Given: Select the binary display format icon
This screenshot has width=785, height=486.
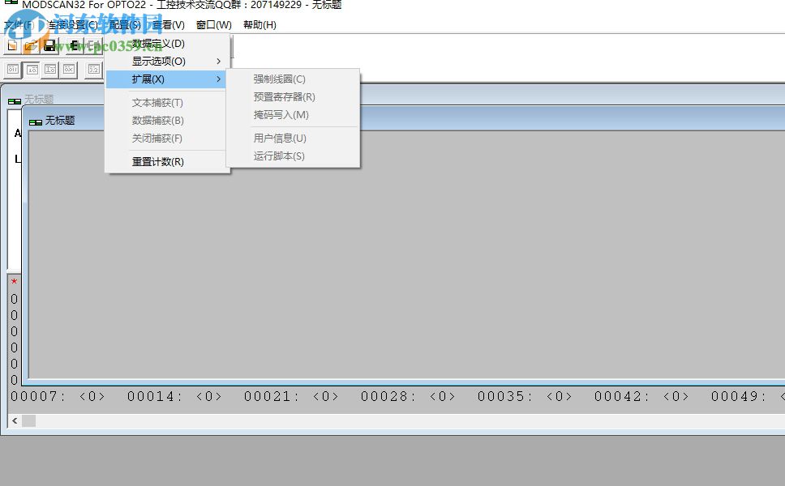Looking at the screenshot, I should click(x=12, y=70).
